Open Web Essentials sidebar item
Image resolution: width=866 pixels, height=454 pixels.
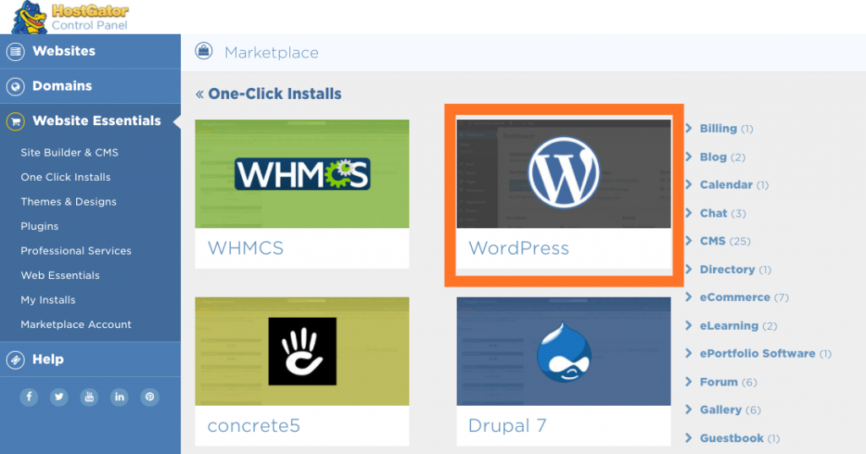60,275
